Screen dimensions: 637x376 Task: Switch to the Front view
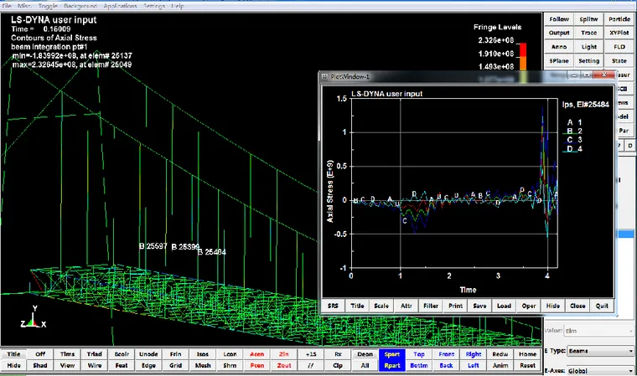tap(446, 354)
